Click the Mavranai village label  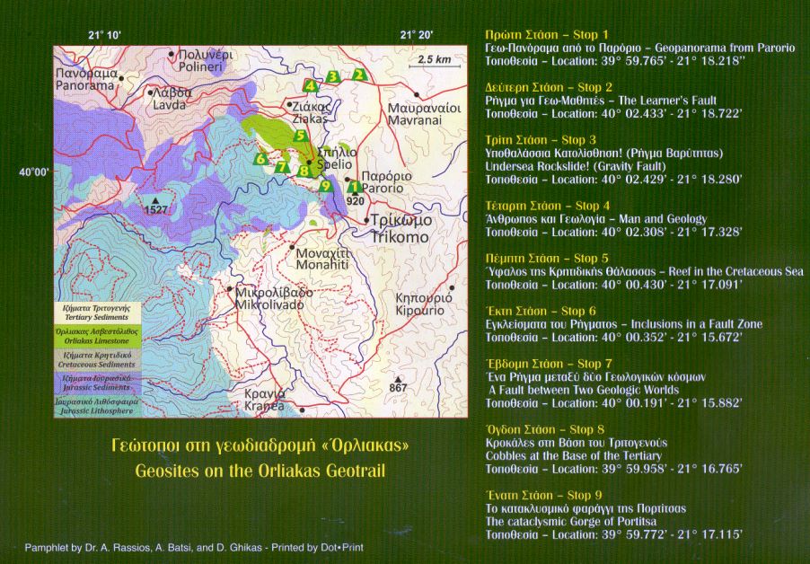(x=424, y=115)
